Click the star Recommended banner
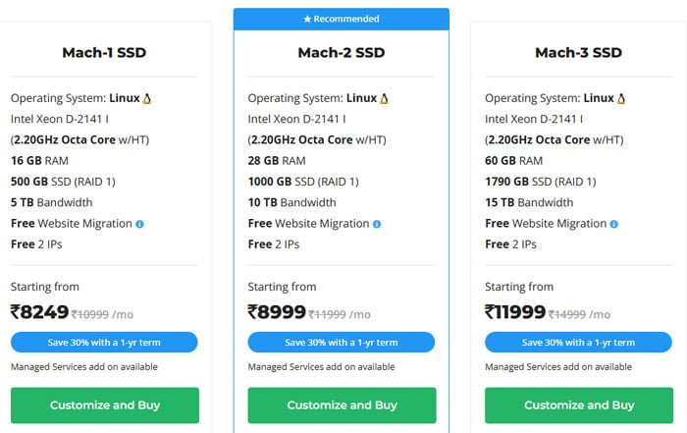This screenshot has height=433, width=687. coord(342,19)
